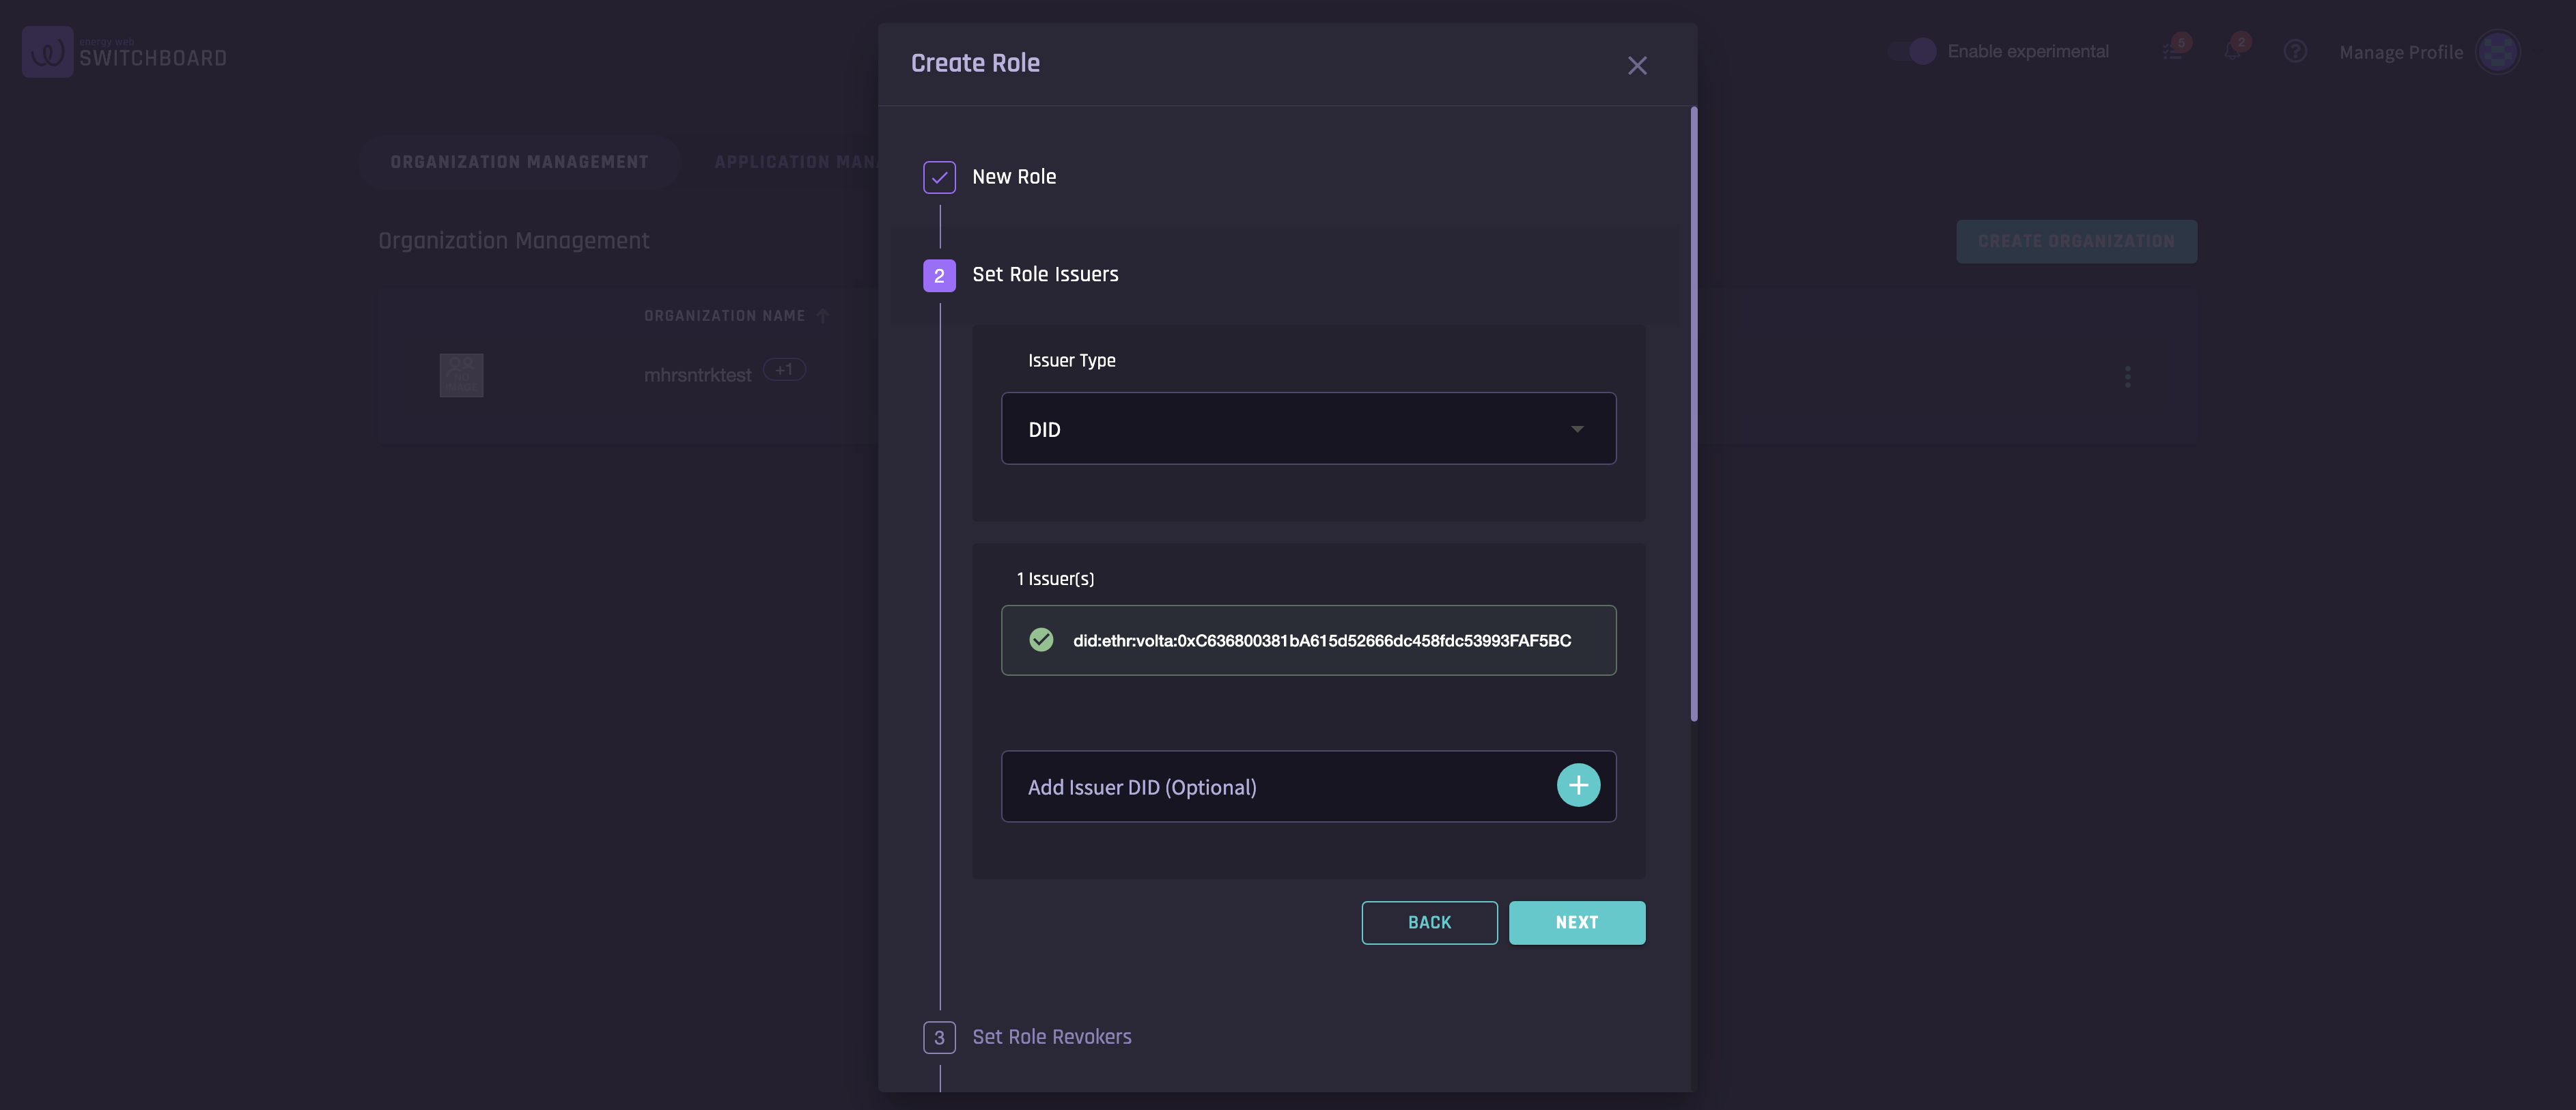Open the task list icon with red badge
The width and height of the screenshot is (2576, 1110).
click(2172, 52)
